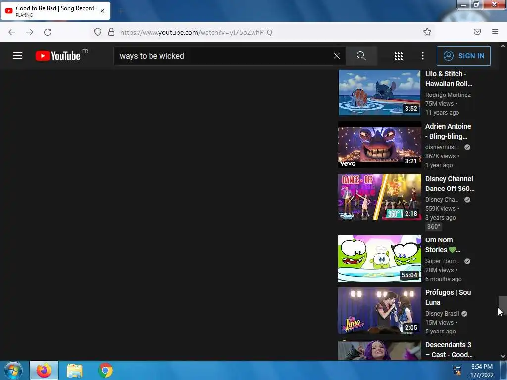507x380 pixels.
Task: Clear the search text with X
Action: click(x=337, y=56)
